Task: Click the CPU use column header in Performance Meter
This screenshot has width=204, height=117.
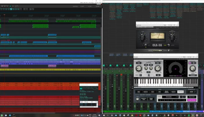Action: click(x=86, y=102)
